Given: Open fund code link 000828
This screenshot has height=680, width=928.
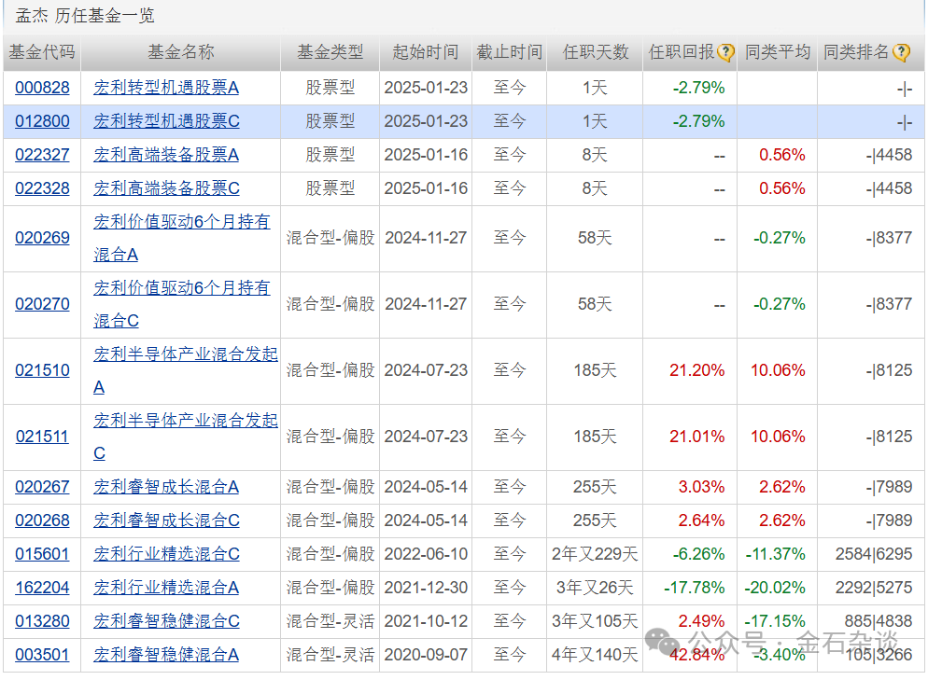Looking at the screenshot, I should pyautogui.click(x=42, y=88).
